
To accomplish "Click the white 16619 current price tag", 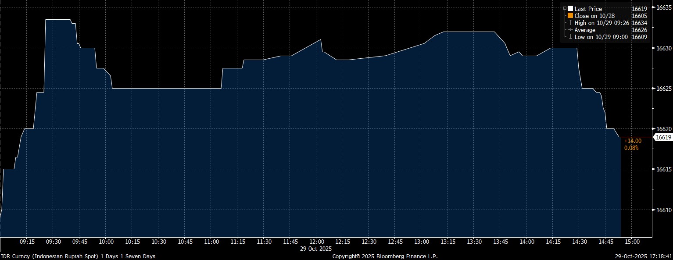I will click(663, 137).
